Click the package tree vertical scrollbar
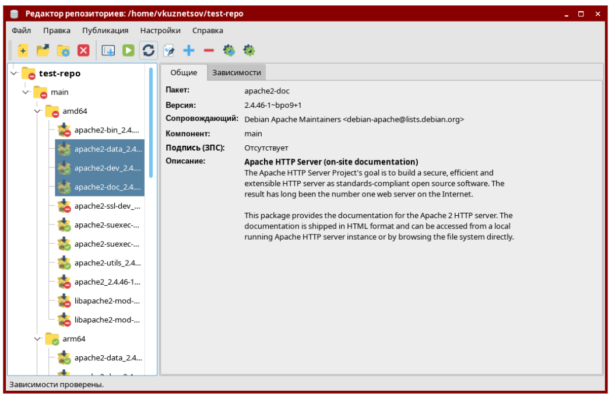 coord(151,122)
